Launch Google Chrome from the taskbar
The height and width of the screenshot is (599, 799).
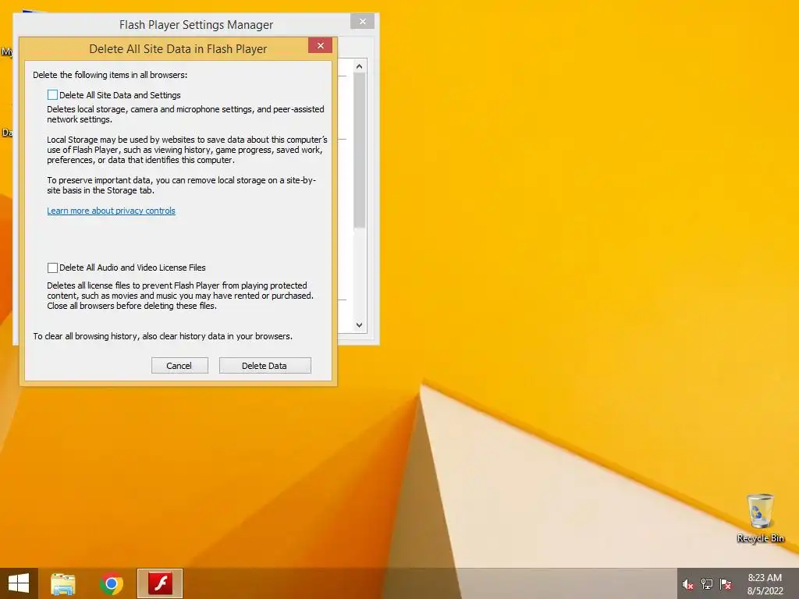tap(112, 583)
